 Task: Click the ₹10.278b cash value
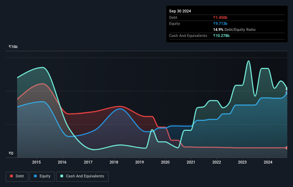coord(221,36)
